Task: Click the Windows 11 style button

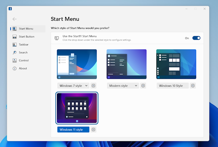Action: coord(73,129)
